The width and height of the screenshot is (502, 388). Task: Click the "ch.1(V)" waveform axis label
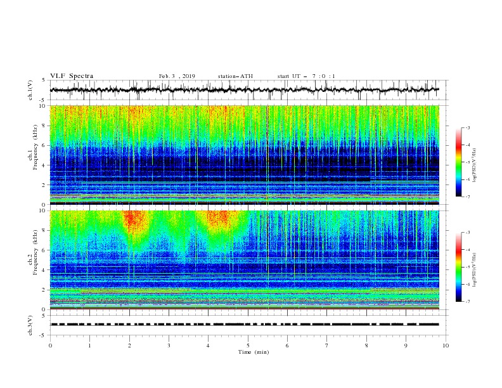(x=30, y=90)
